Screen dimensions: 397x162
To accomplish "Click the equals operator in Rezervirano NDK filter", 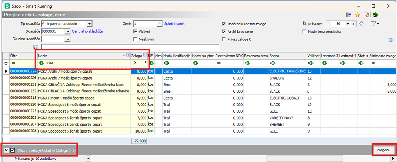I will tap(219, 63).
